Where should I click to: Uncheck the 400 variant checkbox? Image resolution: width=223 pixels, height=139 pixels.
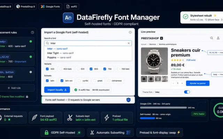(x=47, y=69)
